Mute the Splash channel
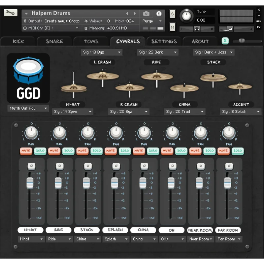Viewport: 264px width, 264px height. (111, 151)
